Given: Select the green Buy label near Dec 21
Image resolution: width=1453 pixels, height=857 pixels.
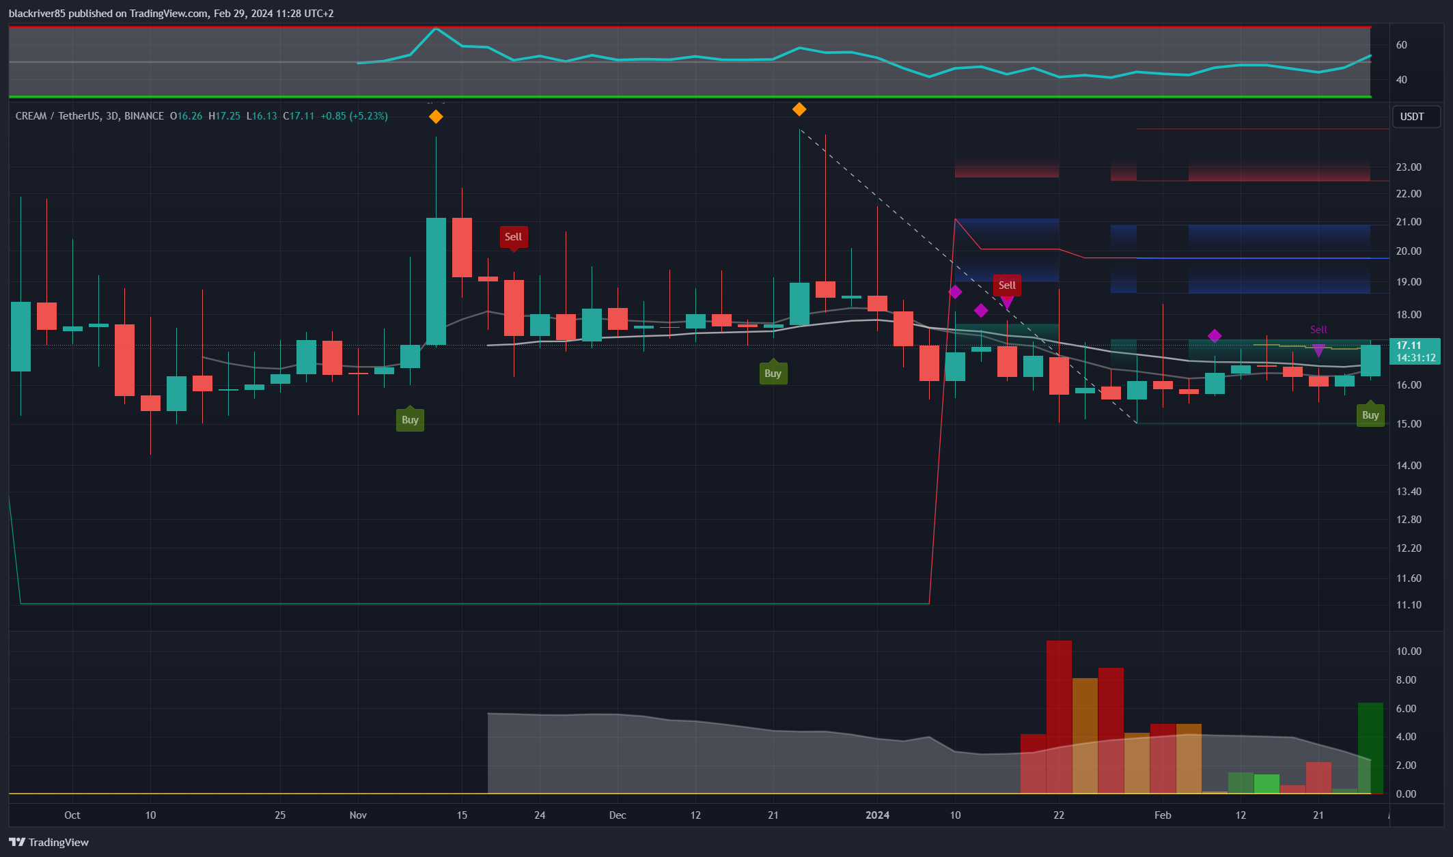Looking at the screenshot, I should 773,373.
